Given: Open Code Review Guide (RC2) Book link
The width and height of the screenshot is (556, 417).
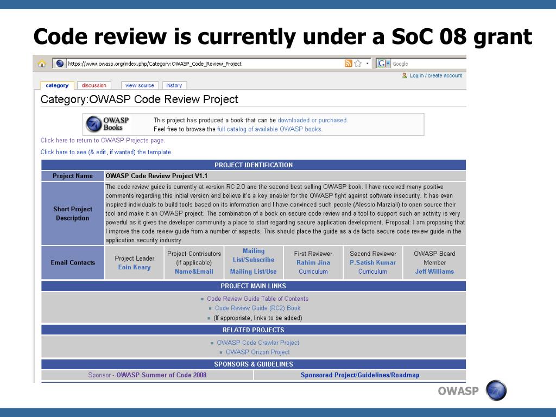Looking at the screenshot, I should (x=258, y=308).
